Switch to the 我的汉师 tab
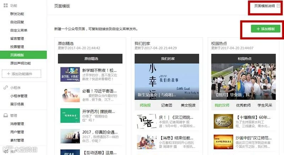This screenshot has height=155, width=284. tap(222, 105)
